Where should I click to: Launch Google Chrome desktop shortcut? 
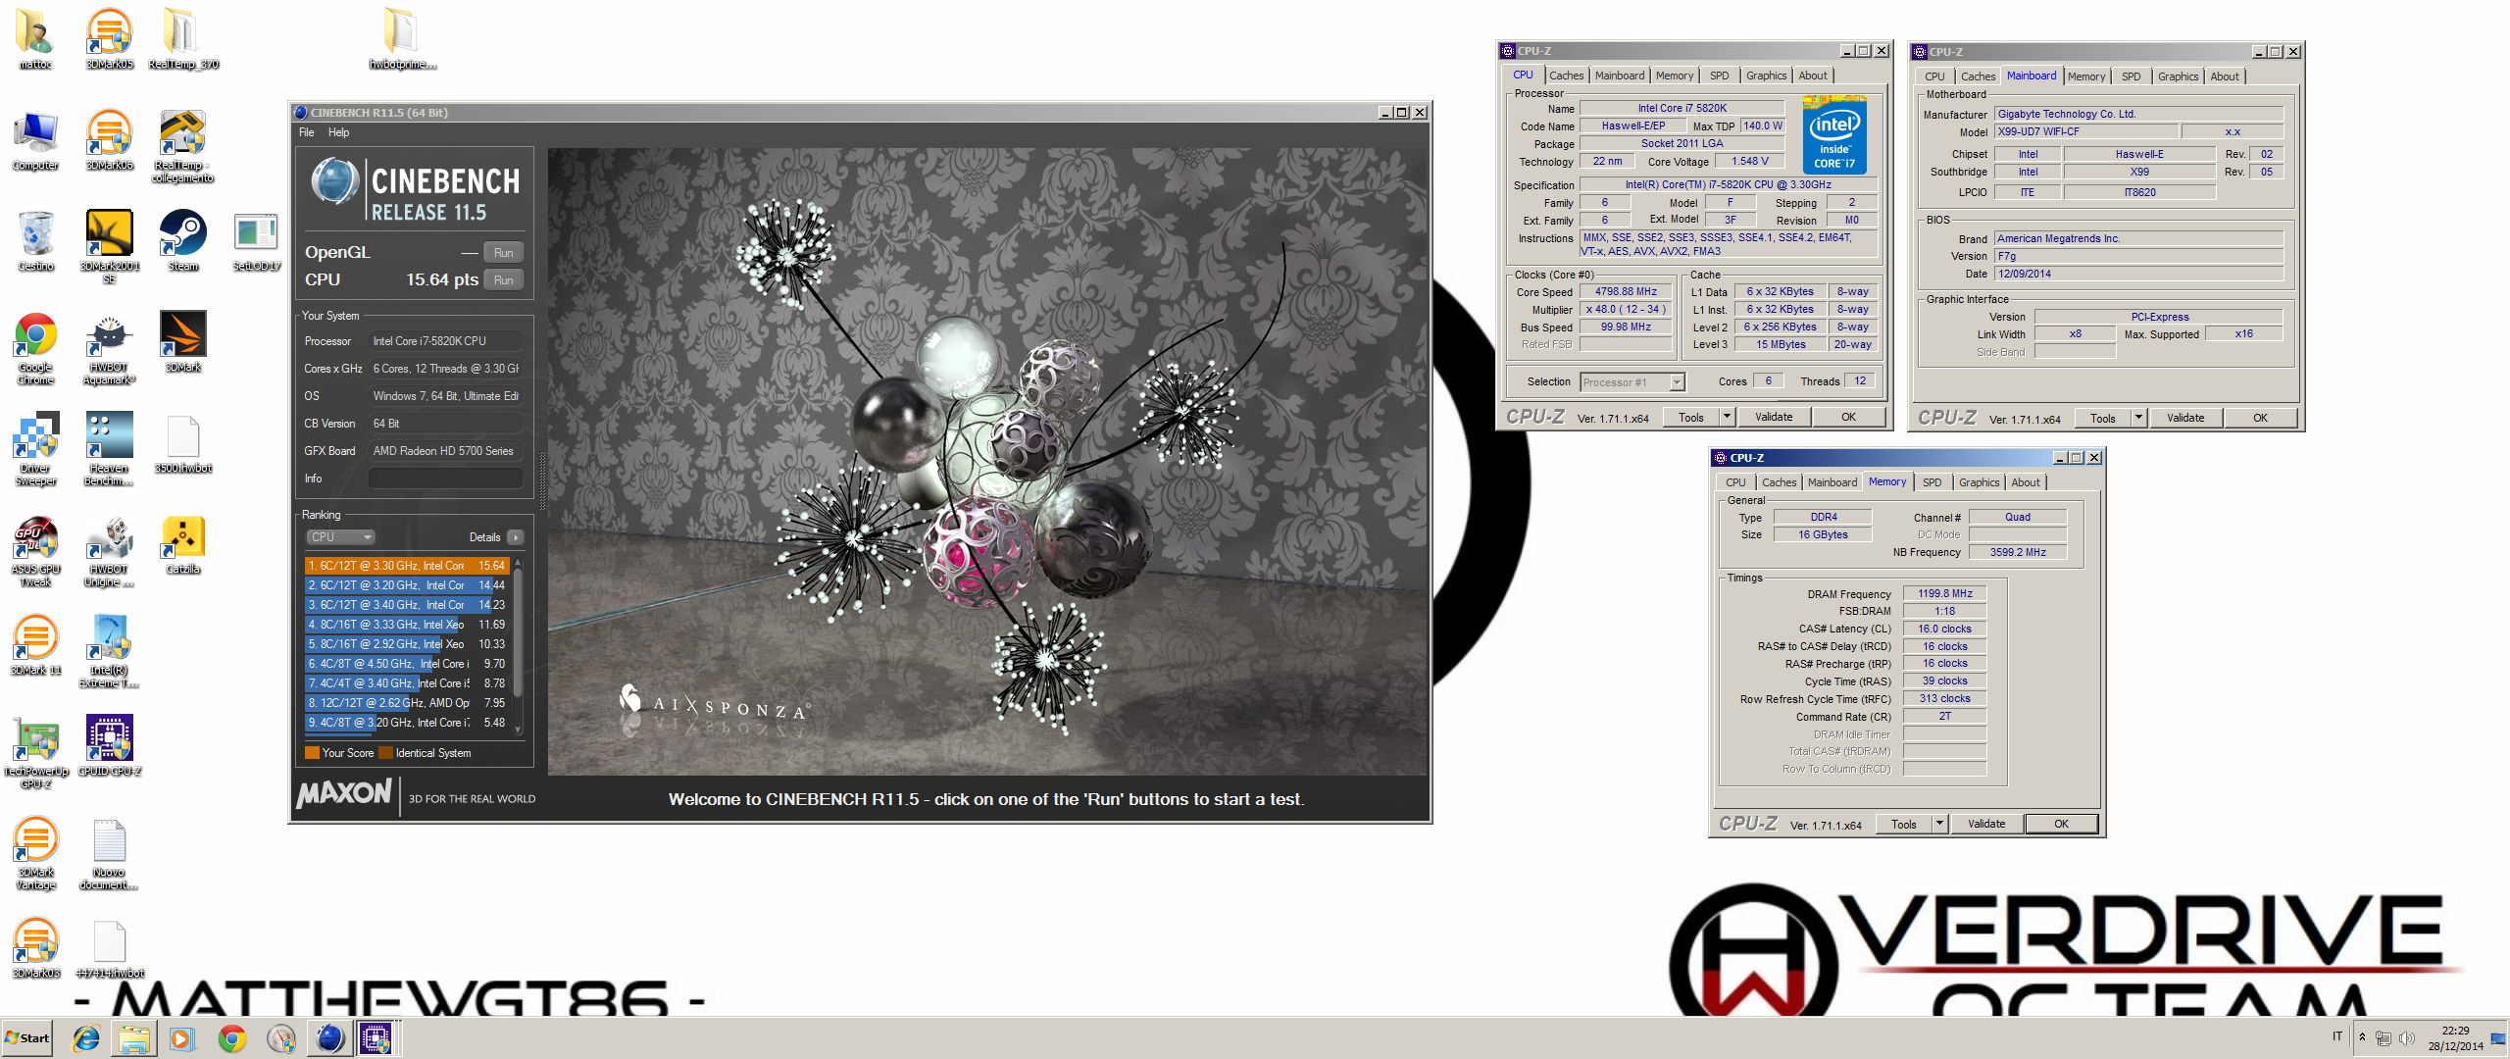pyautogui.click(x=35, y=348)
